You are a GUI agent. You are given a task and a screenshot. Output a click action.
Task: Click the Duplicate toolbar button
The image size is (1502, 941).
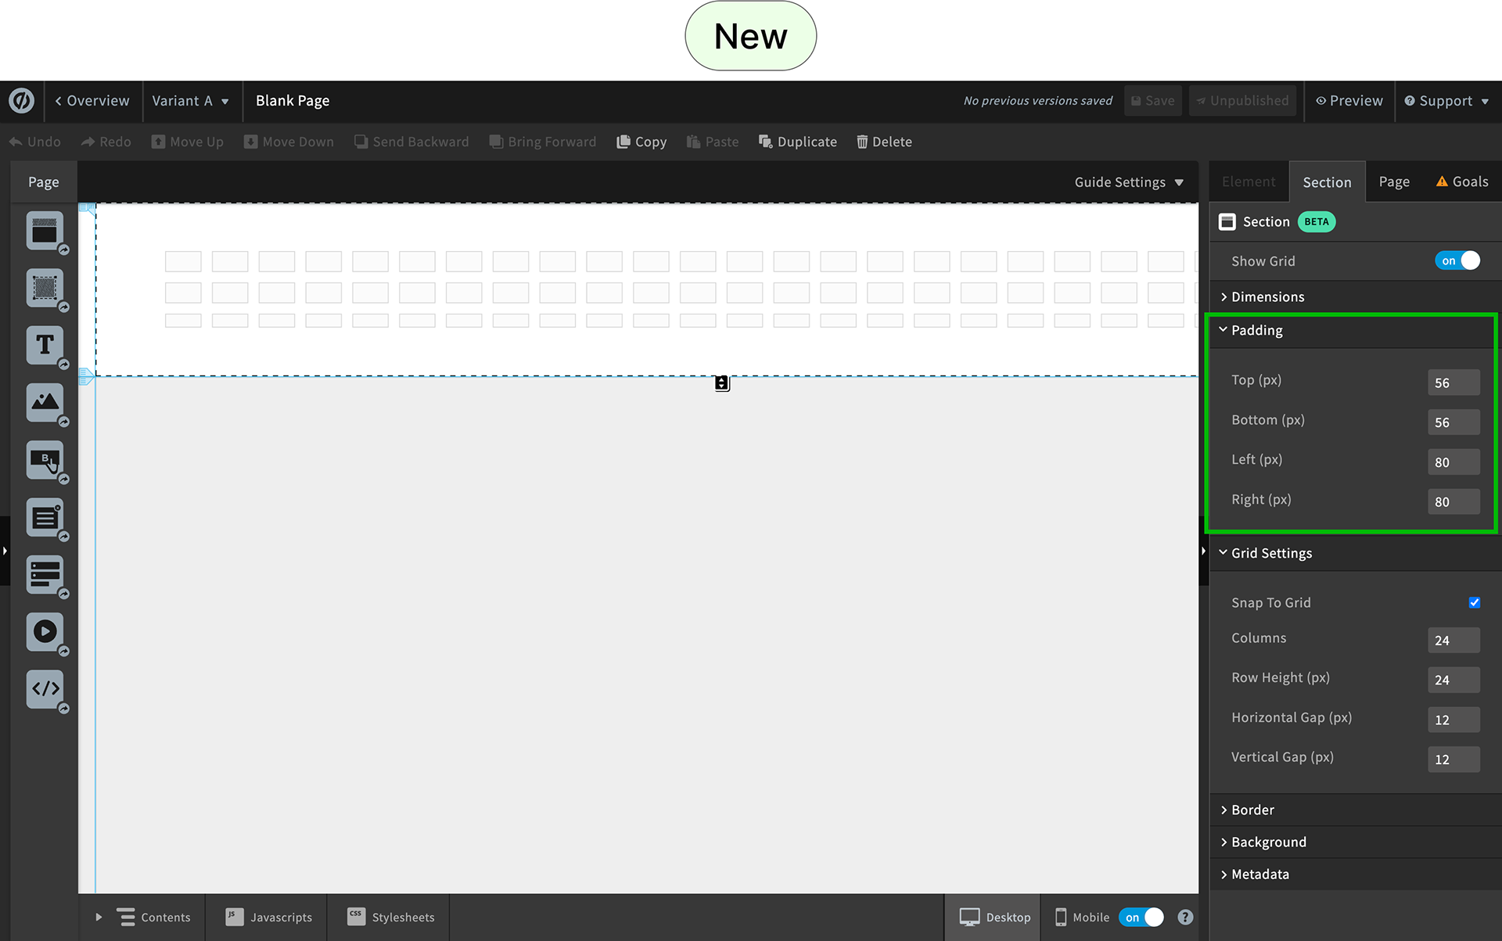coord(798,142)
